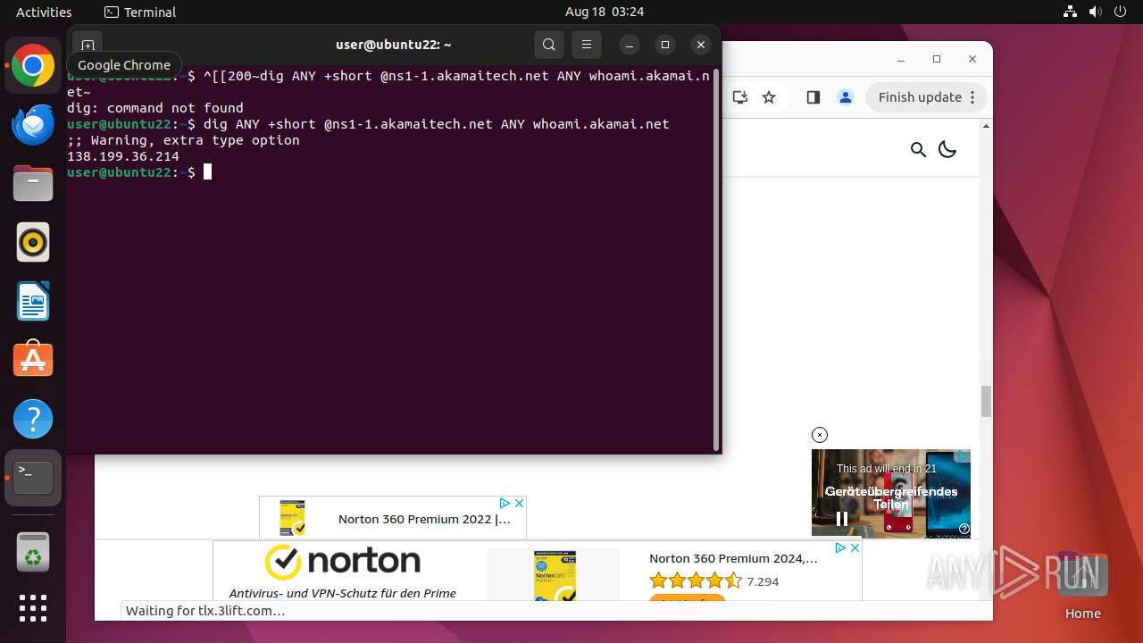1143x643 pixels.
Task: Launch Thunderbird Mail from the dock
Action: (x=33, y=125)
